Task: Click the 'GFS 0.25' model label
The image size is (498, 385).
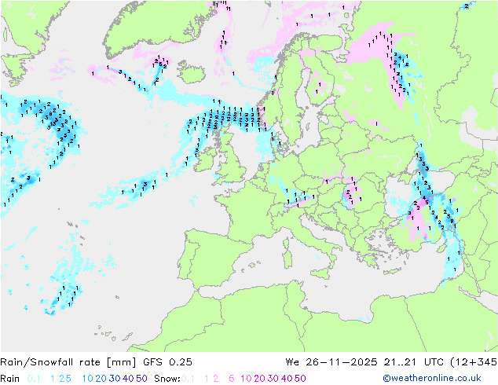Action: point(167,362)
